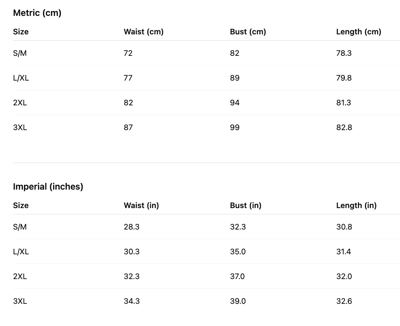Screen dimensions: 400x326
Task: Click the 99 bust value
Action: [x=235, y=128]
